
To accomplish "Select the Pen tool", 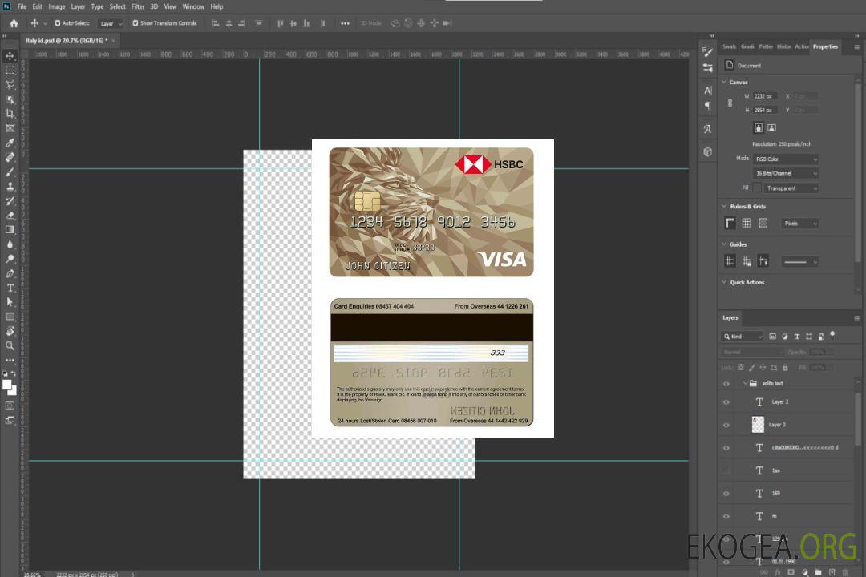I will coord(10,273).
